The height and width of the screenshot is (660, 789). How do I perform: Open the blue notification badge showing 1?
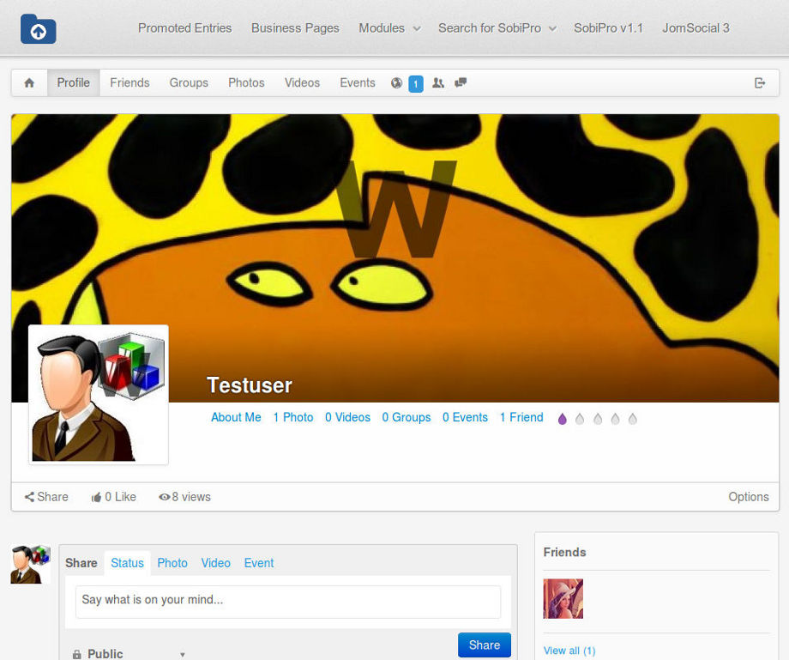[416, 83]
